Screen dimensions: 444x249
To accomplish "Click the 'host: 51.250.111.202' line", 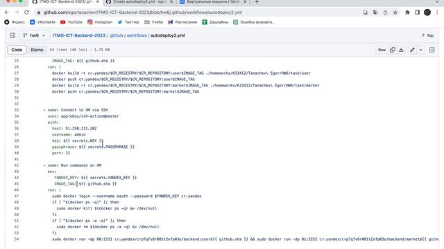I will pos(74,129).
